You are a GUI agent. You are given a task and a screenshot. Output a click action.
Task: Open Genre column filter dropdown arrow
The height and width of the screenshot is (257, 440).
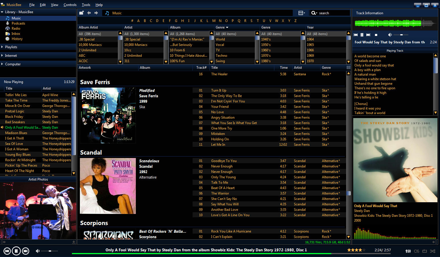coord(227,27)
